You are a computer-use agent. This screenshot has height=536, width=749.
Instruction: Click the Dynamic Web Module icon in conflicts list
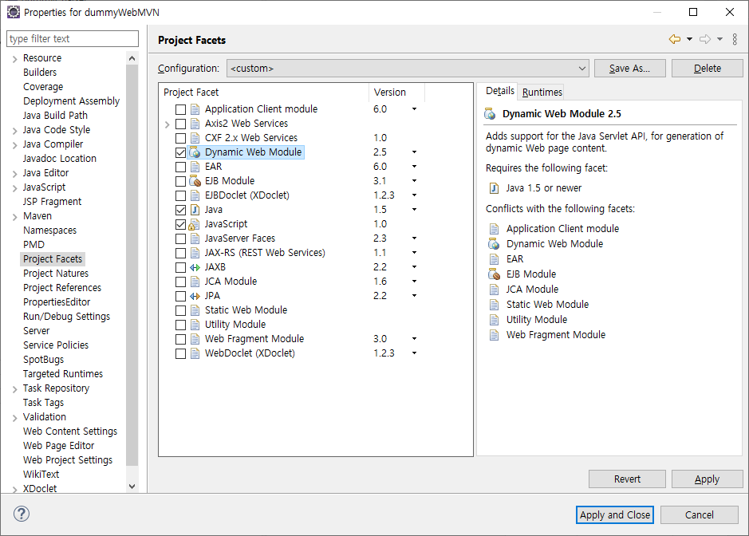tap(494, 244)
